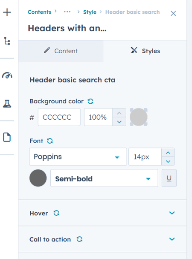Click the plus Add icon in the sidebar

(x=7, y=12)
